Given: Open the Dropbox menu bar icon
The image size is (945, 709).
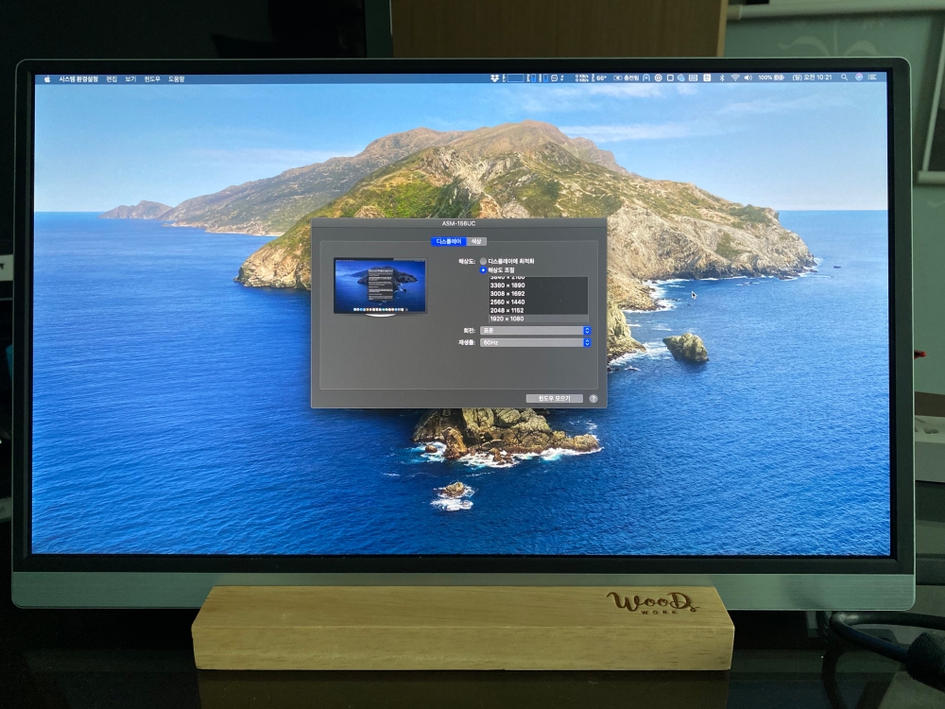Looking at the screenshot, I should tap(494, 78).
